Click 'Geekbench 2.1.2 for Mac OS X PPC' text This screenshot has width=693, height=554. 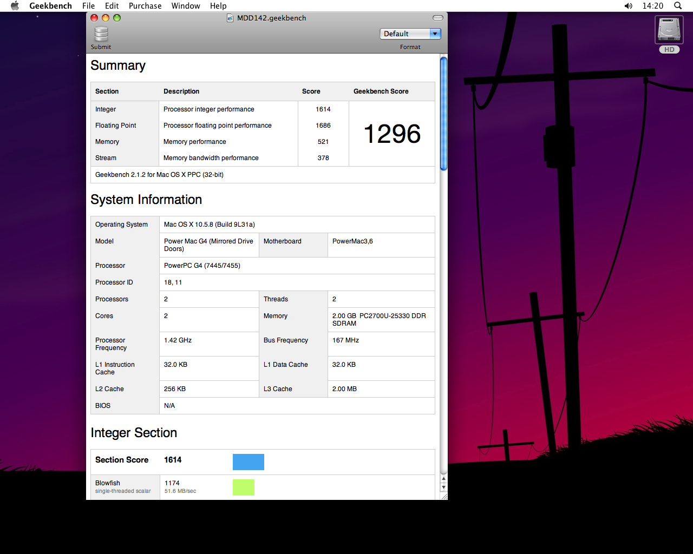(x=159, y=175)
